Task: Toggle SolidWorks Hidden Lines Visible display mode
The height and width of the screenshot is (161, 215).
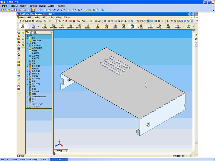Action: click(141, 21)
